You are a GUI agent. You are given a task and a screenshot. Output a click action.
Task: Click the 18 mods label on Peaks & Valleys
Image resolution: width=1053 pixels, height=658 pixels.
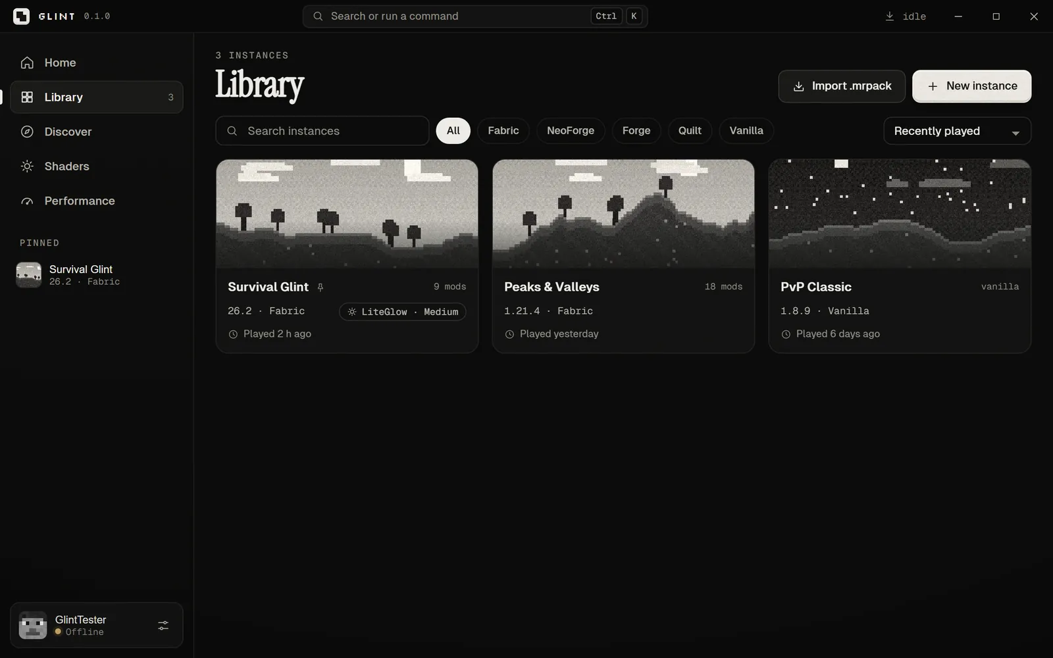[723, 287]
